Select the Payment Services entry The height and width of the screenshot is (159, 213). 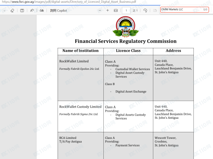tap(127, 145)
